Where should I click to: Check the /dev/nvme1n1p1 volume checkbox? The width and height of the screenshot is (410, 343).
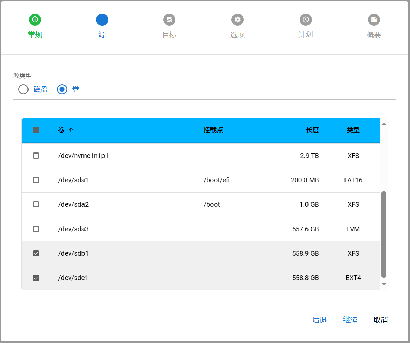36,156
